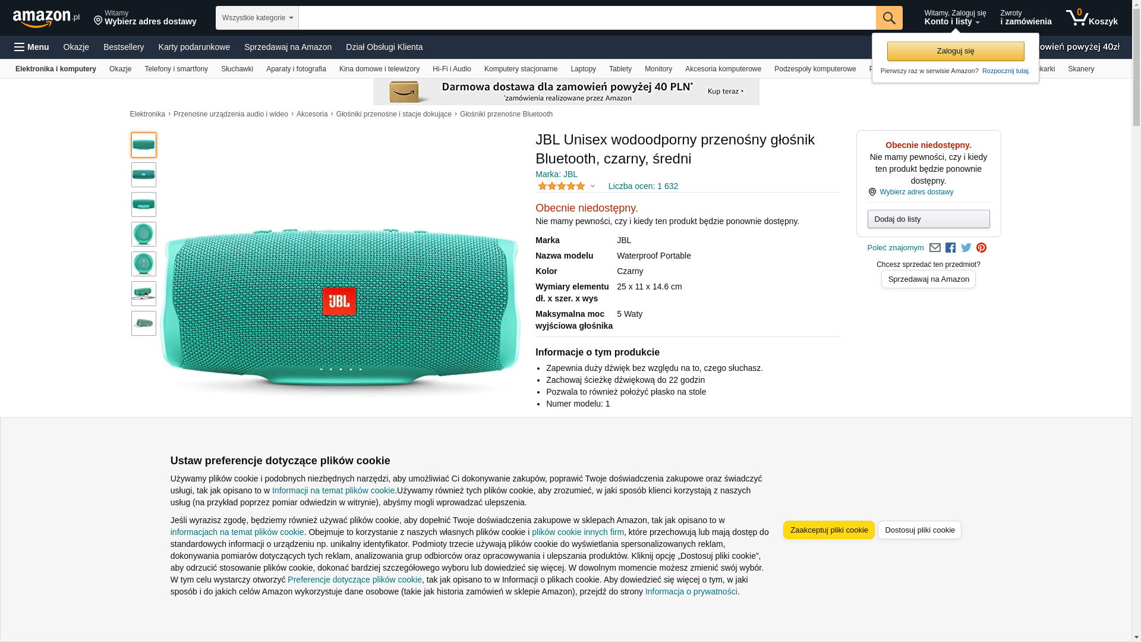Viewport: 1141px width, 642px height.
Task: Click the search magnifier button
Action: (889, 18)
